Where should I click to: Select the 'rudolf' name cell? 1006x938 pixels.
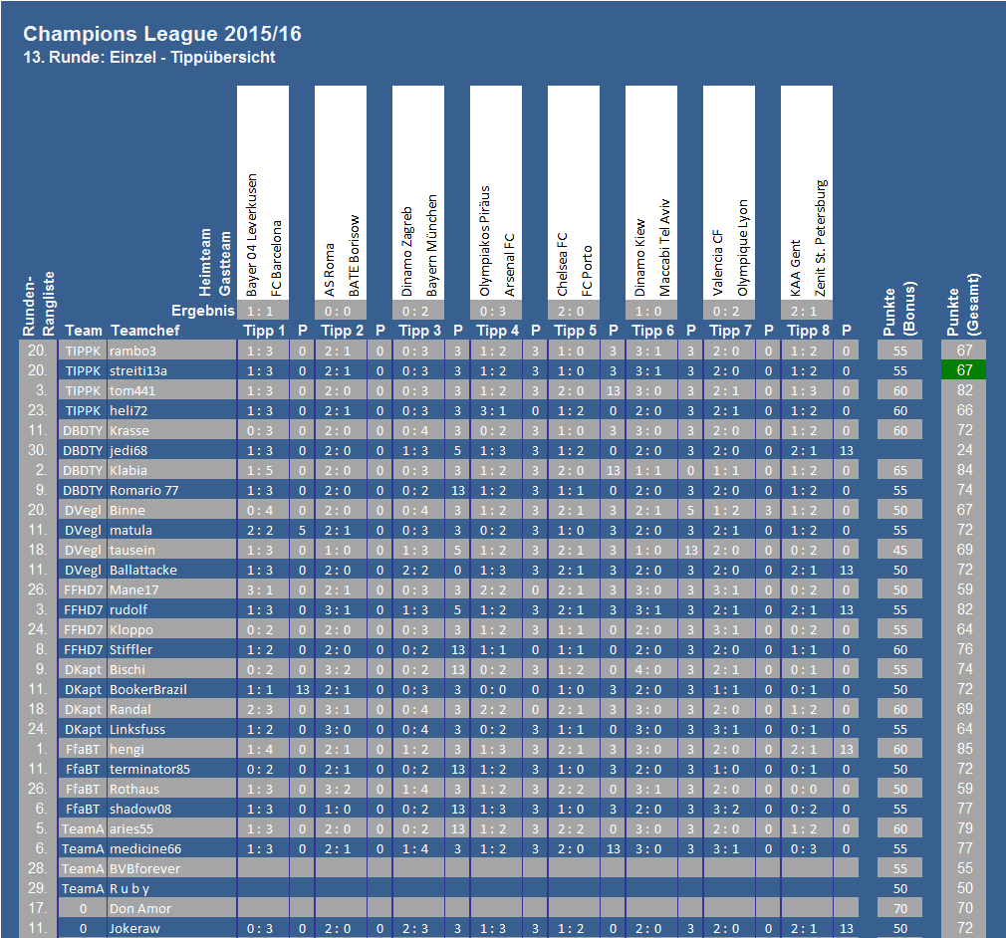tap(172, 609)
